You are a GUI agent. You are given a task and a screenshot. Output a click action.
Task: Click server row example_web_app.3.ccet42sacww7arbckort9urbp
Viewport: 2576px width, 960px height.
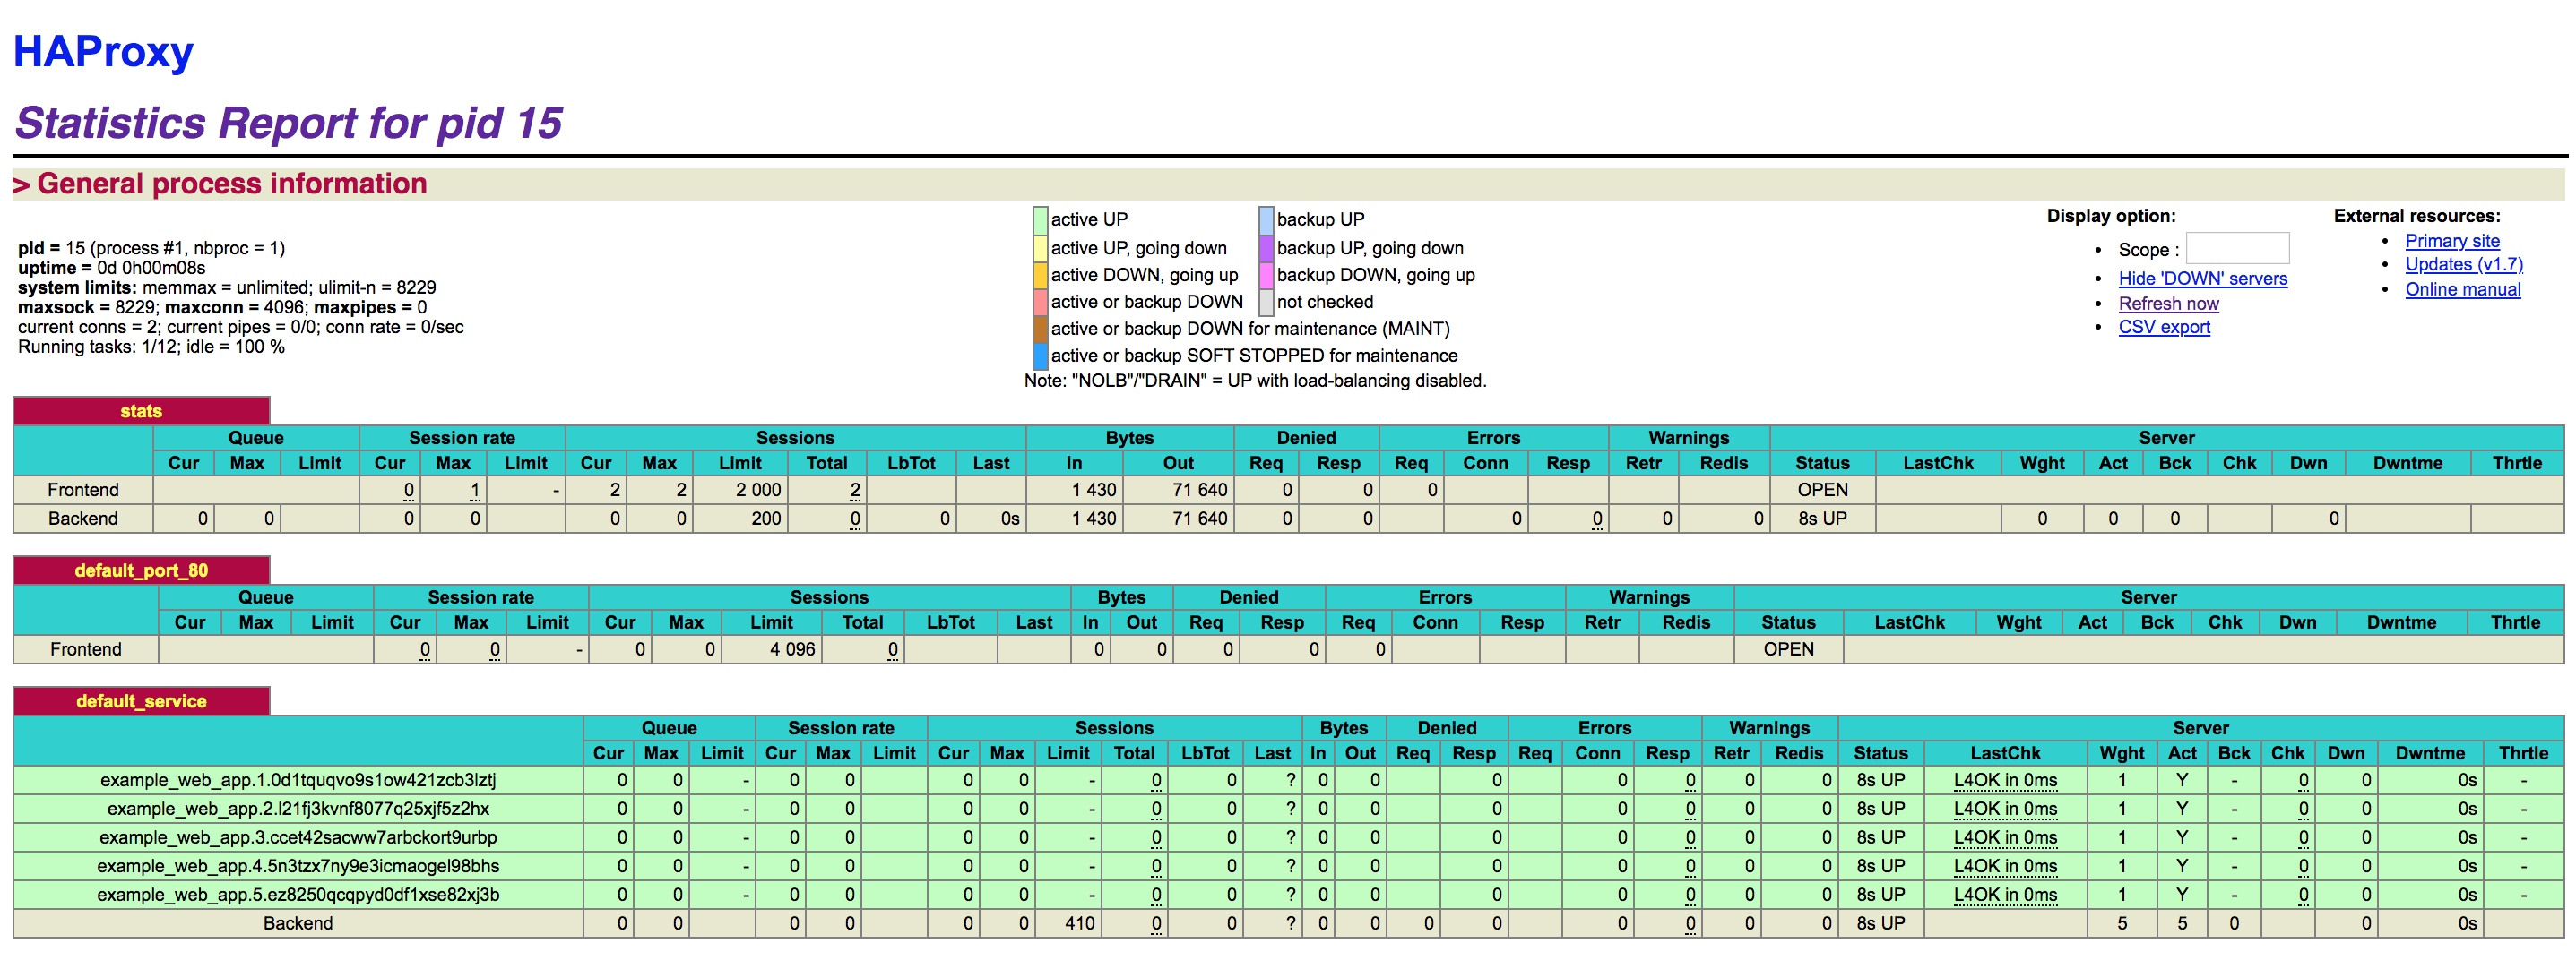[x=1289, y=837]
